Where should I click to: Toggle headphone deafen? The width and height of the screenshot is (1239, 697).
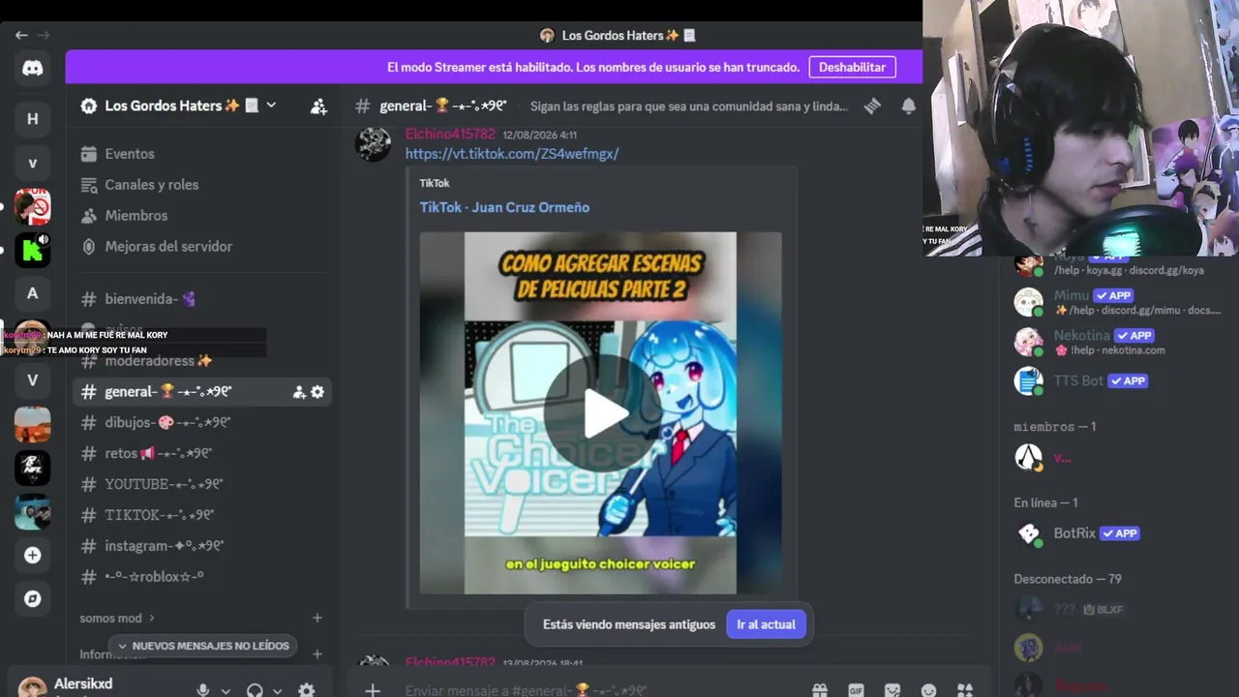pos(255,690)
